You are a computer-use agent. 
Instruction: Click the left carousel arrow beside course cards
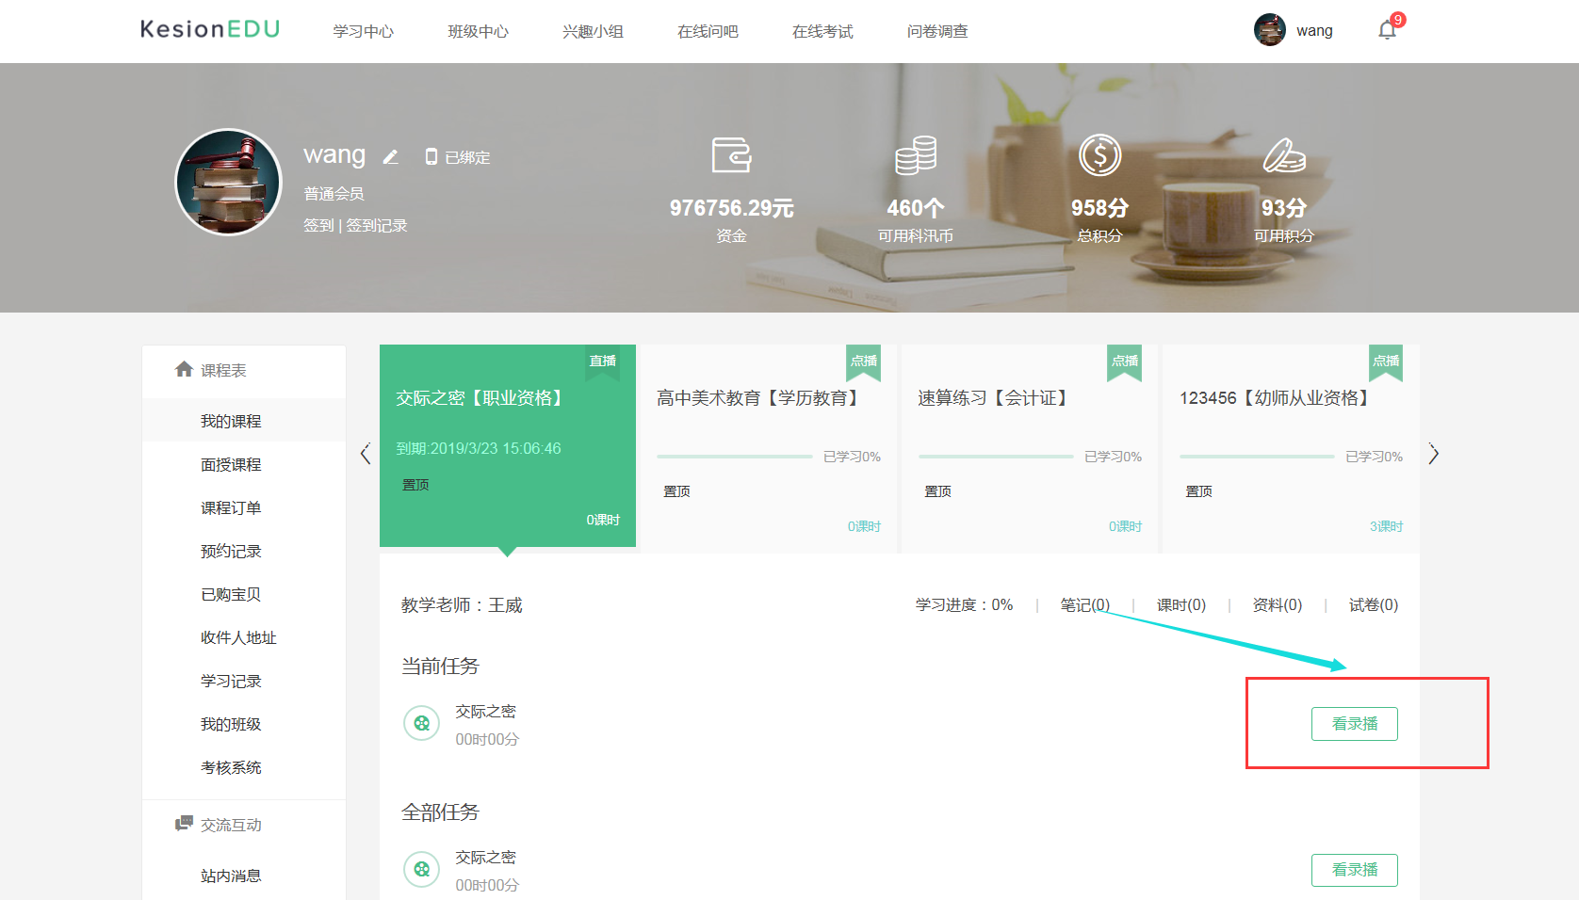(366, 454)
